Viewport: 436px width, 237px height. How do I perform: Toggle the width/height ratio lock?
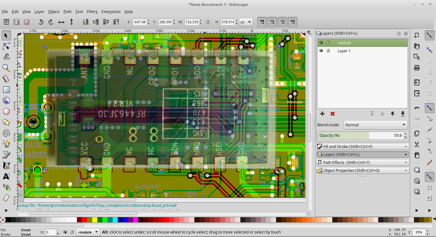click(208, 22)
